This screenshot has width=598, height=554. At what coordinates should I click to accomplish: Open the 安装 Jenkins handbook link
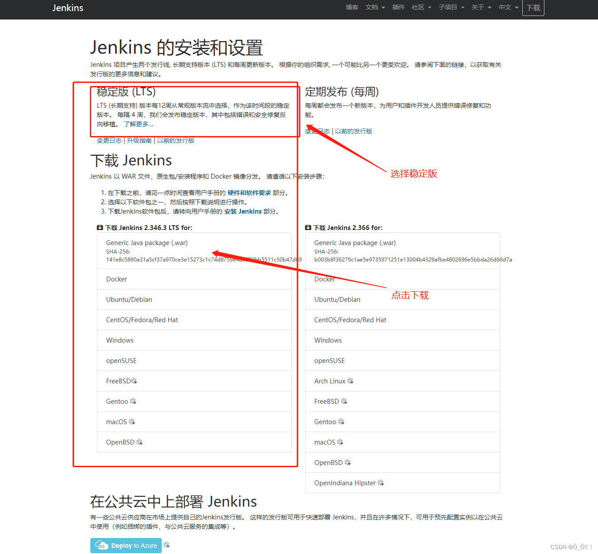point(243,211)
